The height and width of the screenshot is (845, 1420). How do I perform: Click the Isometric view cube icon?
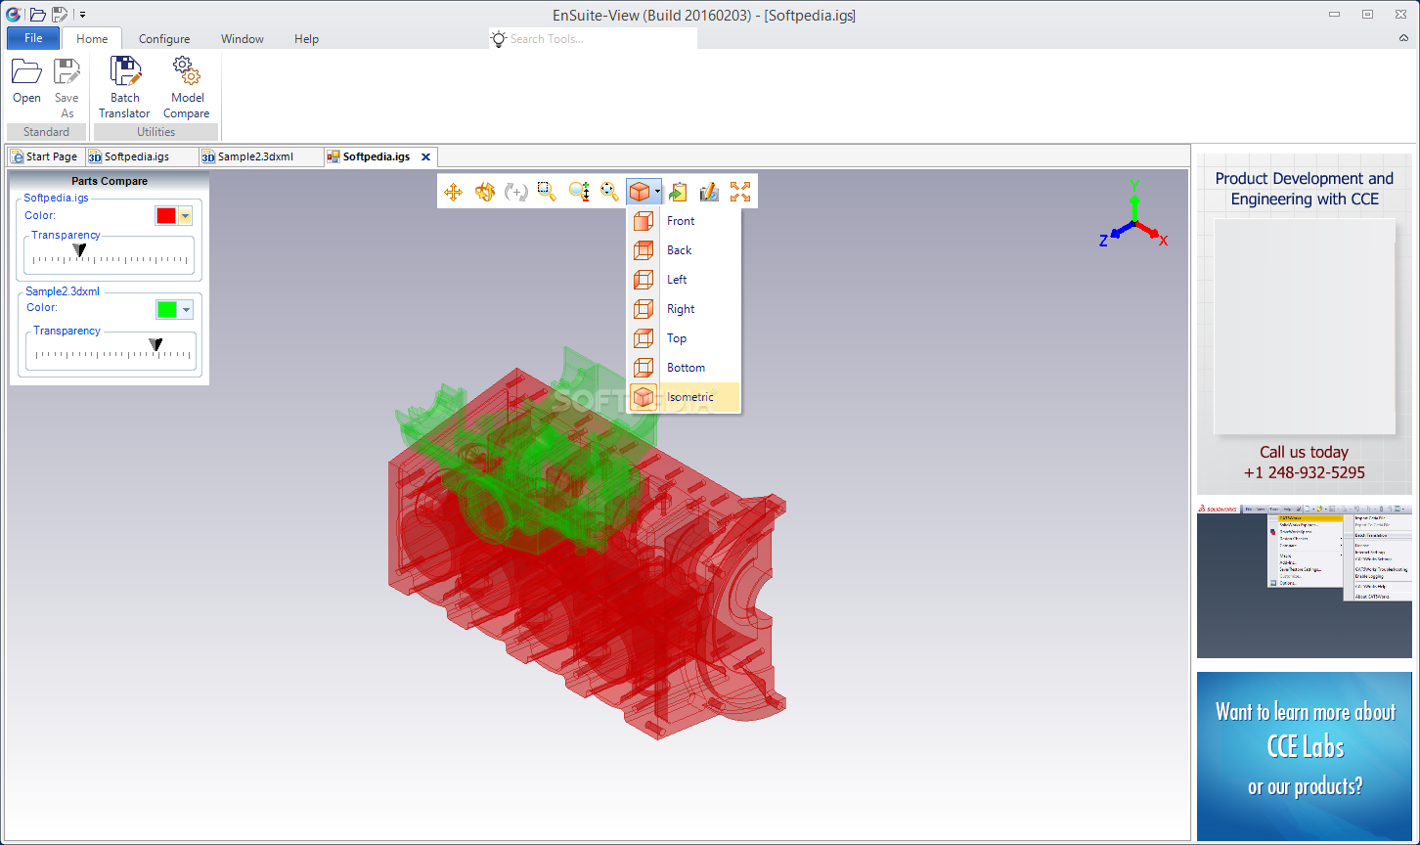pos(643,397)
